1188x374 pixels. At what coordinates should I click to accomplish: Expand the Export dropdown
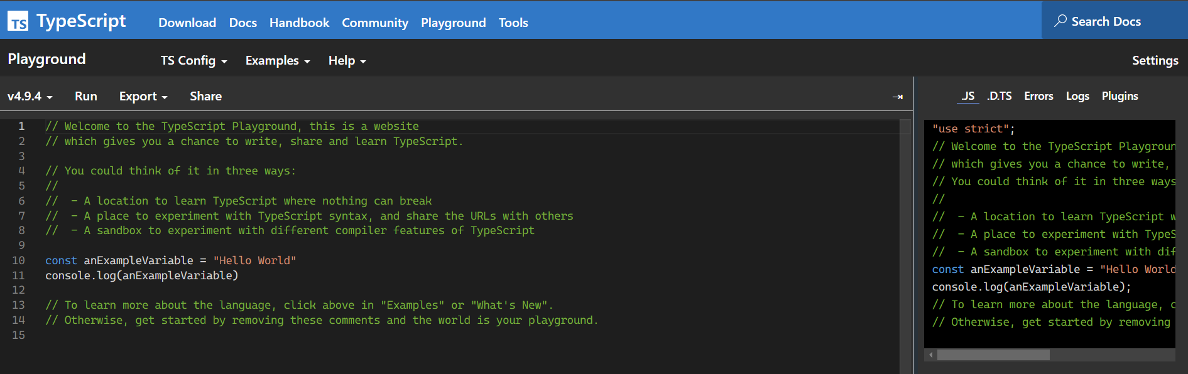pos(143,97)
